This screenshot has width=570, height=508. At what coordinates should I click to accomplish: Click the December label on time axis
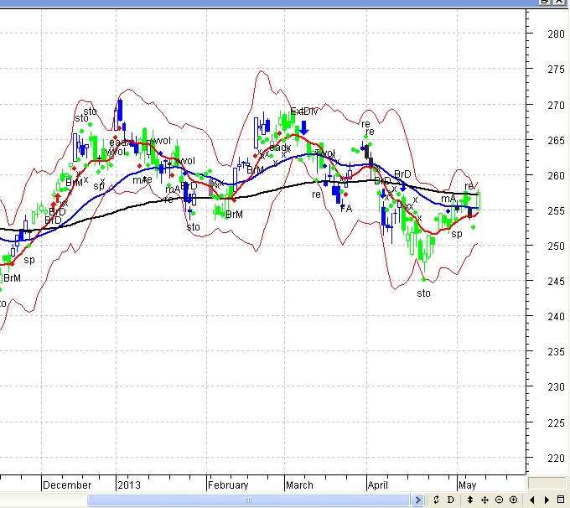(67, 485)
